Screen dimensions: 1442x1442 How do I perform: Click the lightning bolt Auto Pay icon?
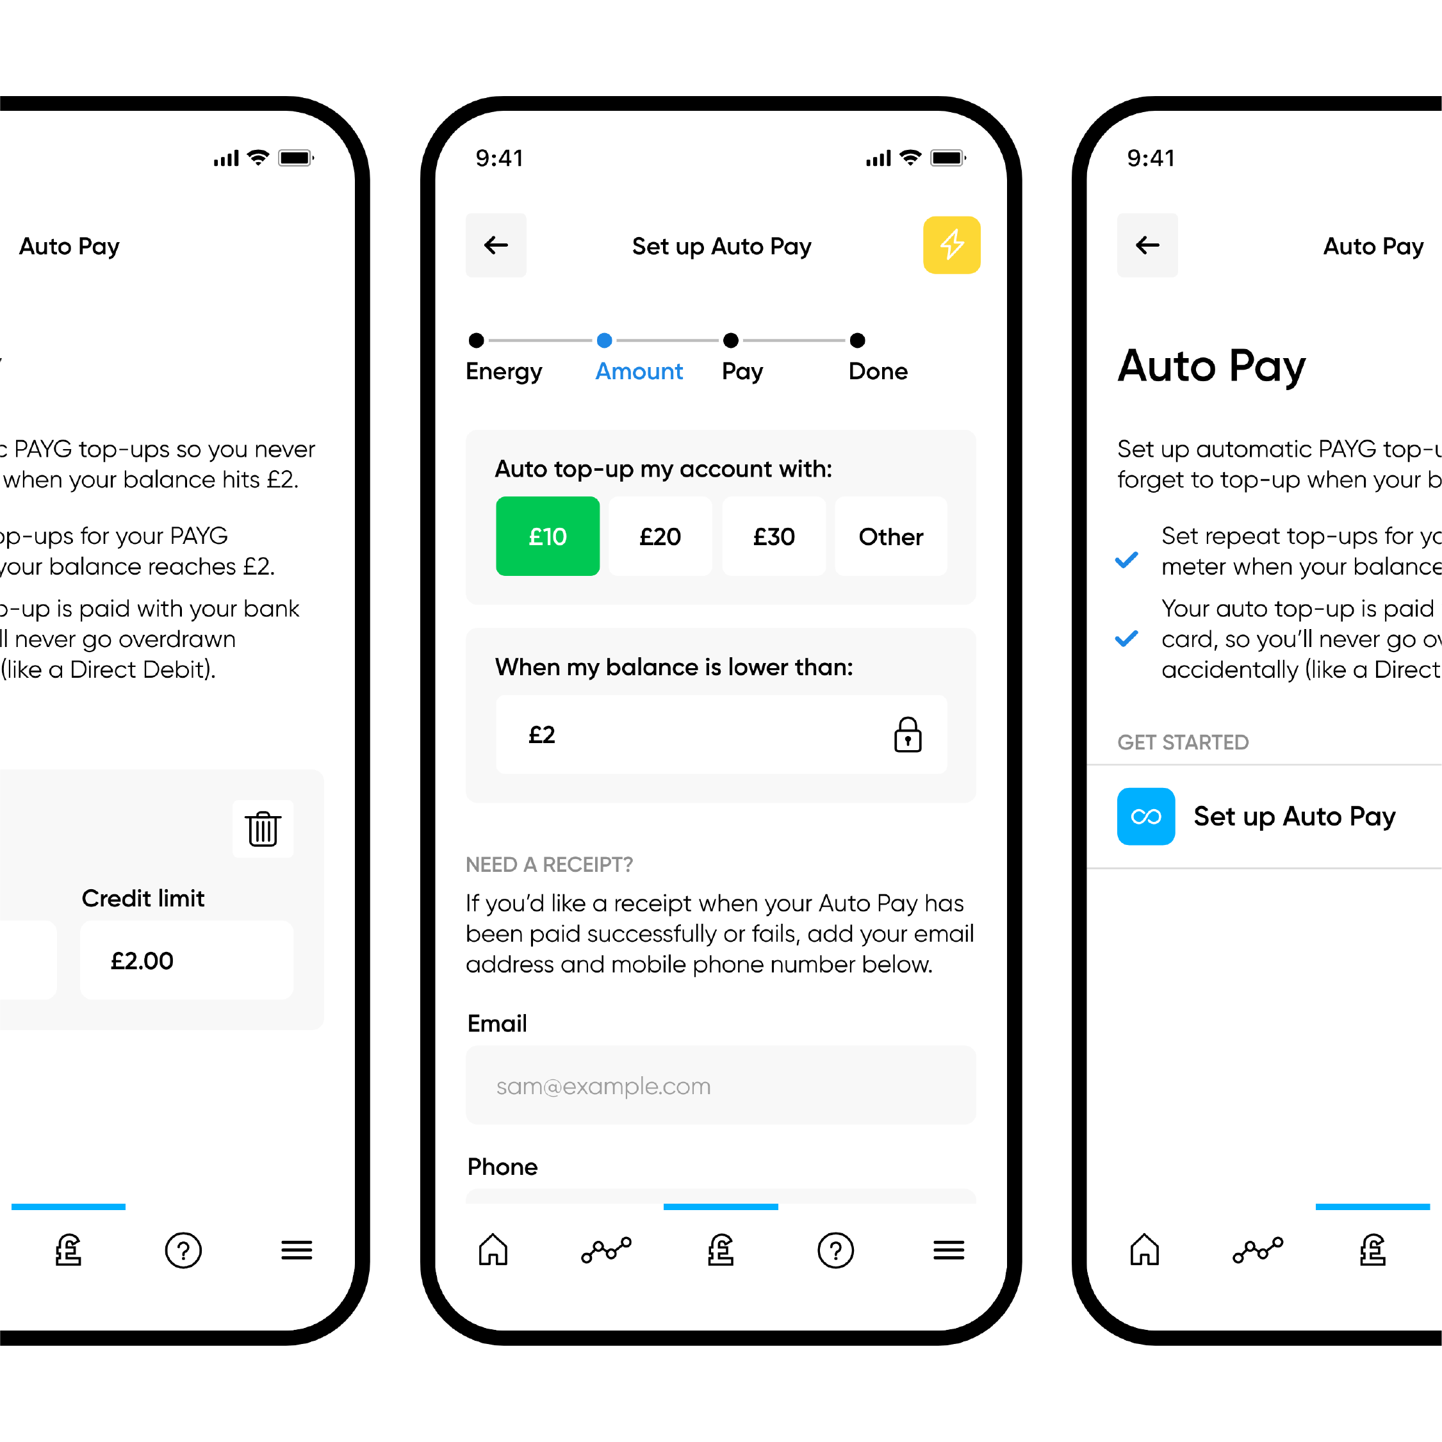click(x=951, y=243)
